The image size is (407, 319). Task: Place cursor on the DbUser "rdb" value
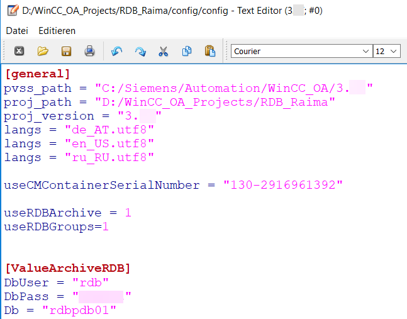(x=91, y=283)
